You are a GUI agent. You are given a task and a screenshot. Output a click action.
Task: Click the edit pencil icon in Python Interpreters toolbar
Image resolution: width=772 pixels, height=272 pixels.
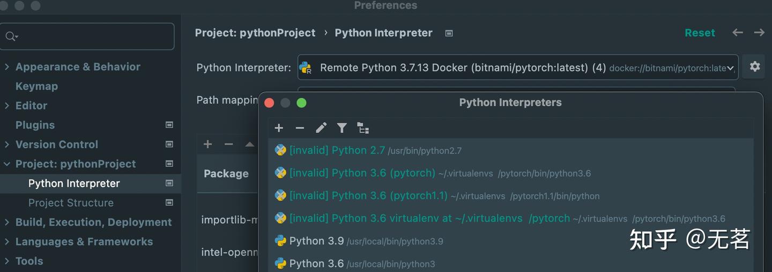coord(321,128)
